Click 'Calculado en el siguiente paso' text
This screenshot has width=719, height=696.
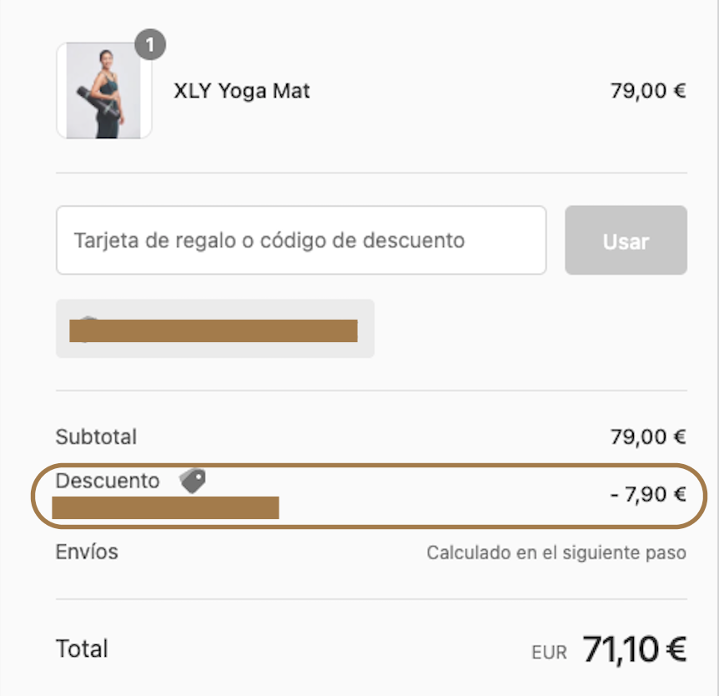tap(556, 552)
